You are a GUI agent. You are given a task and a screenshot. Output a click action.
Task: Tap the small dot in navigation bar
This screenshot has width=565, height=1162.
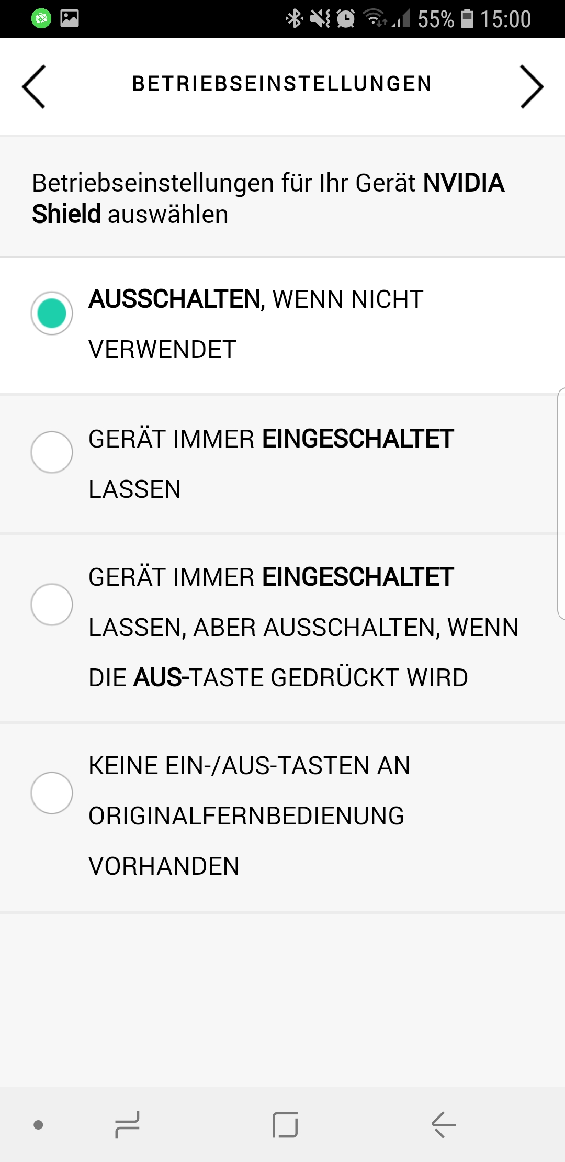(x=38, y=1125)
